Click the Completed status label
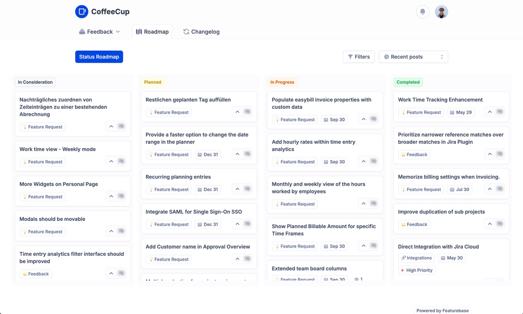Image resolution: width=523 pixels, height=314 pixels. click(x=408, y=82)
